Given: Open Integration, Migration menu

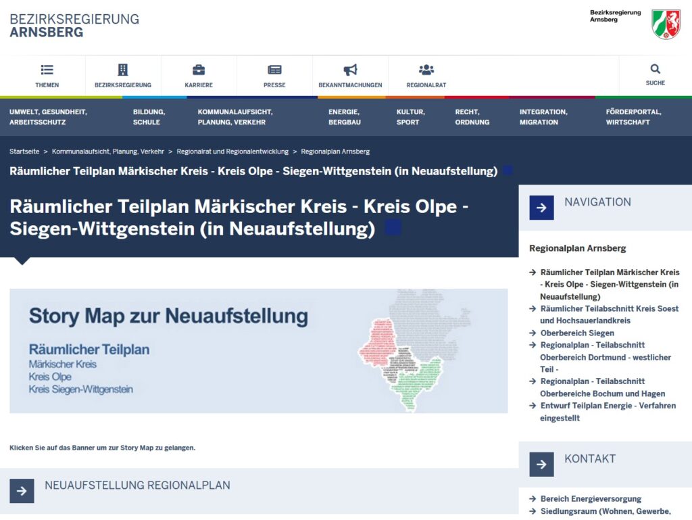Looking at the screenshot, I should (x=543, y=117).
